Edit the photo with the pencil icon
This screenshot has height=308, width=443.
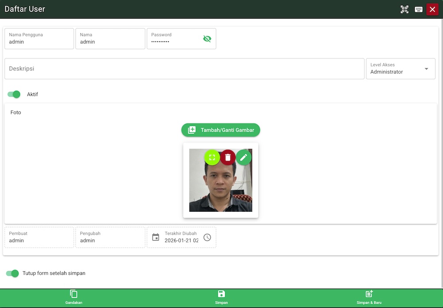(244, 157)
